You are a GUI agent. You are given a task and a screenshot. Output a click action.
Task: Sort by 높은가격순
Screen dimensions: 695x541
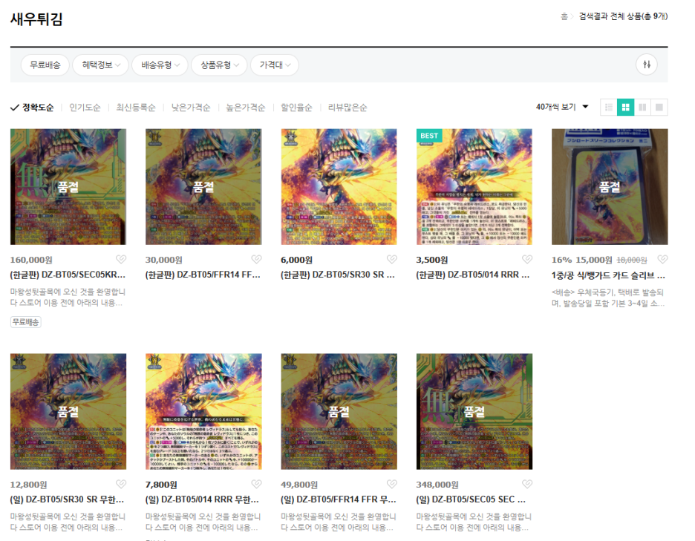coord(246,107)
